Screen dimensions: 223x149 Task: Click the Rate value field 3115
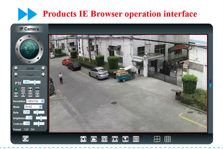27,112
